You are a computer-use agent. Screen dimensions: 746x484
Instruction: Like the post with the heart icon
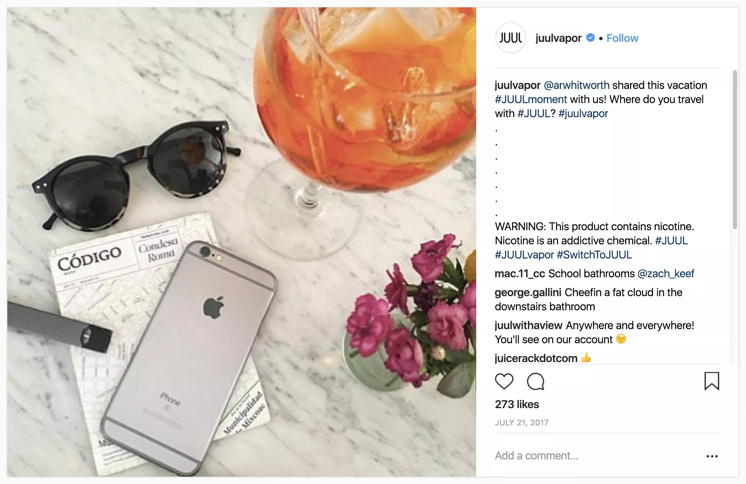[x=504, y=381]
